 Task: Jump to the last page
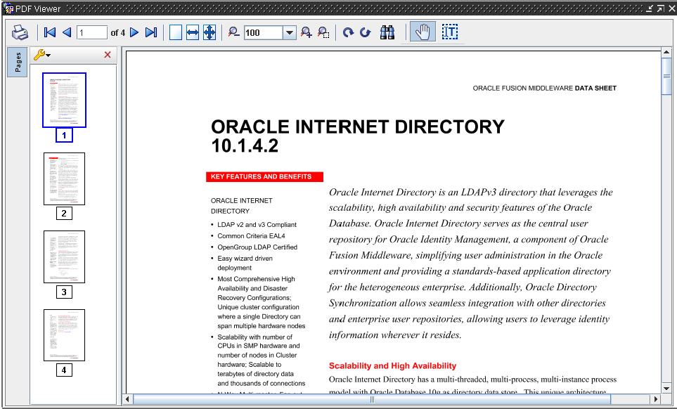[151, 32]
